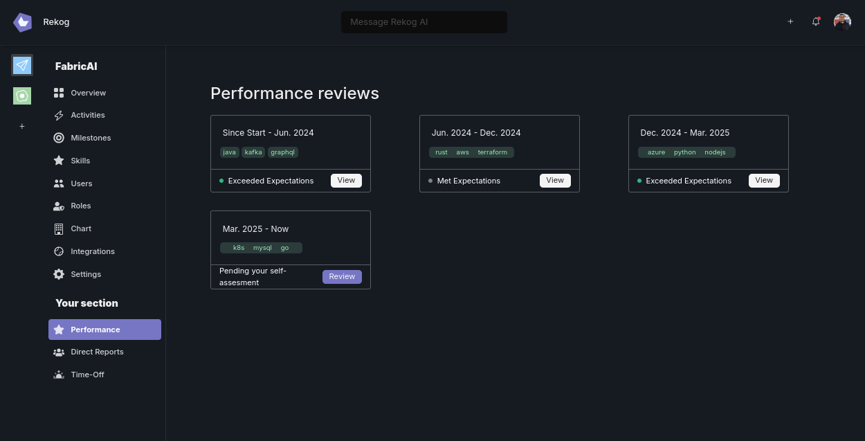Open the Integrations section

92,251
